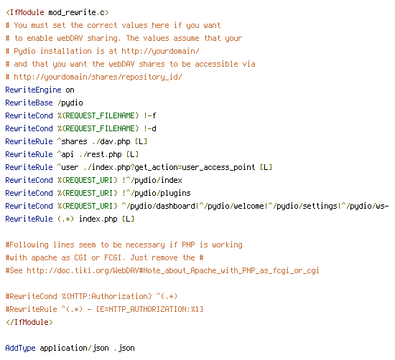Click the doc.tiki.org WebDAV link
395x360 pixels.
click(x=173, y=270)
